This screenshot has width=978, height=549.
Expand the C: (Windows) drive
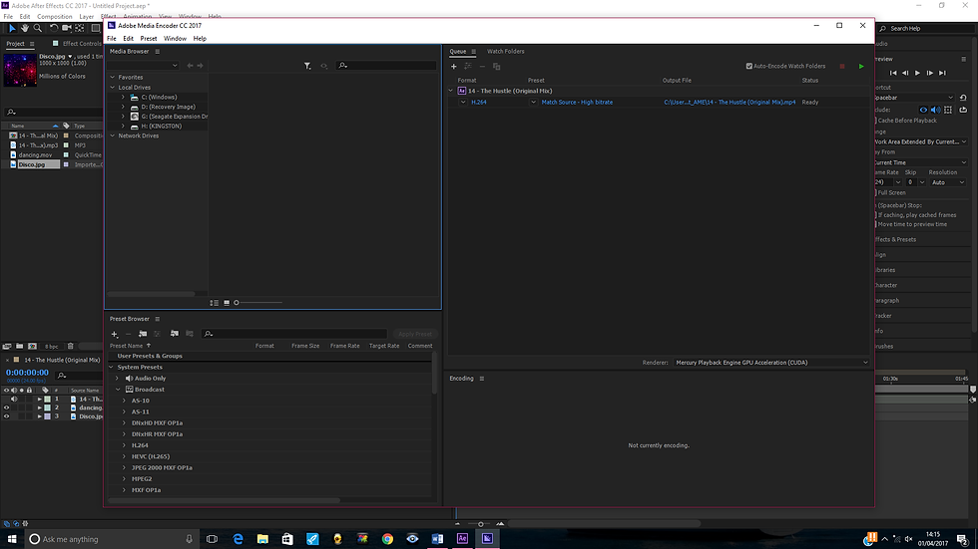(123, 97)
